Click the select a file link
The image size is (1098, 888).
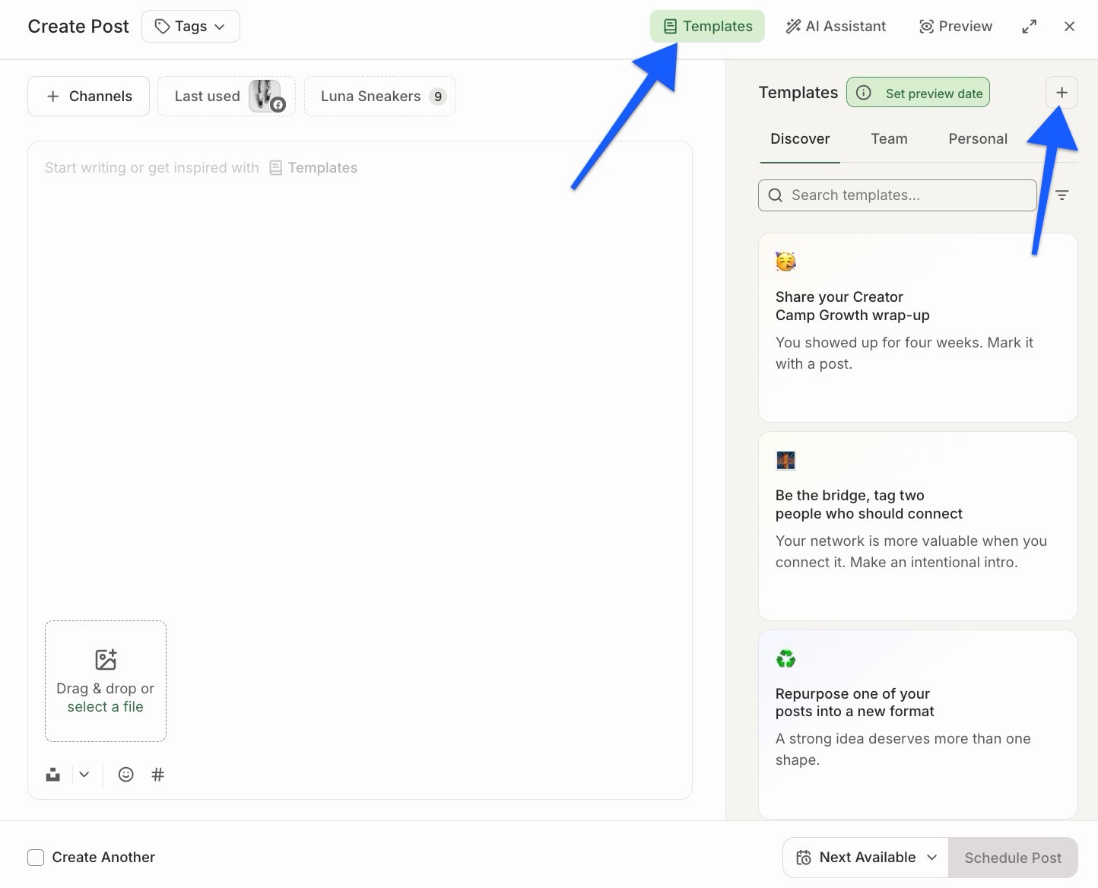(x=106, y=707)
